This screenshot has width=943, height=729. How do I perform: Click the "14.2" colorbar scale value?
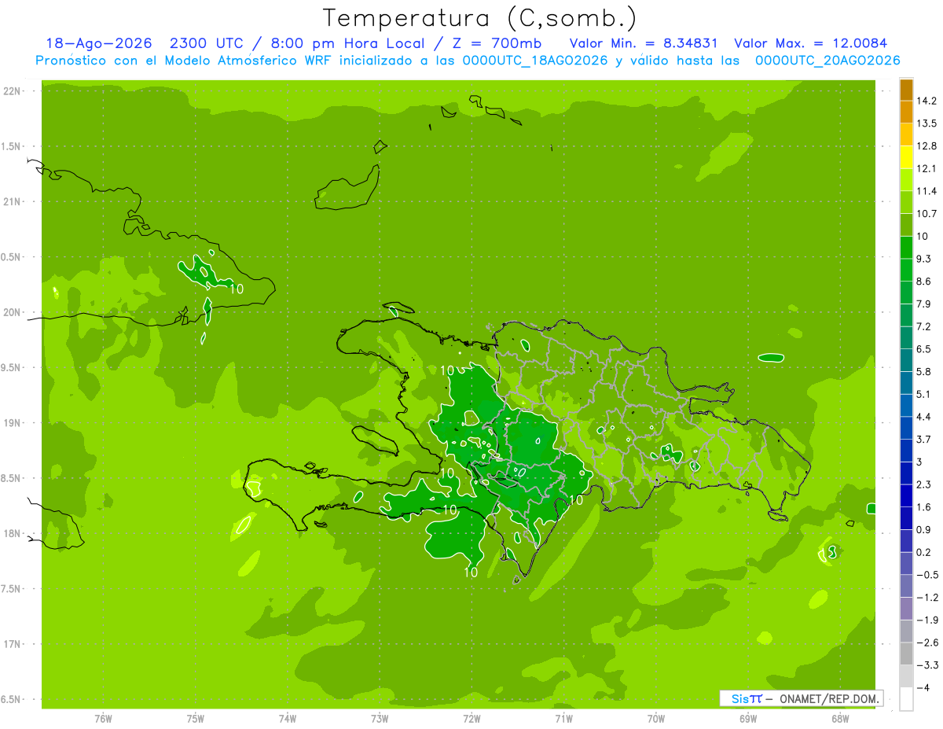coord(927,101)
